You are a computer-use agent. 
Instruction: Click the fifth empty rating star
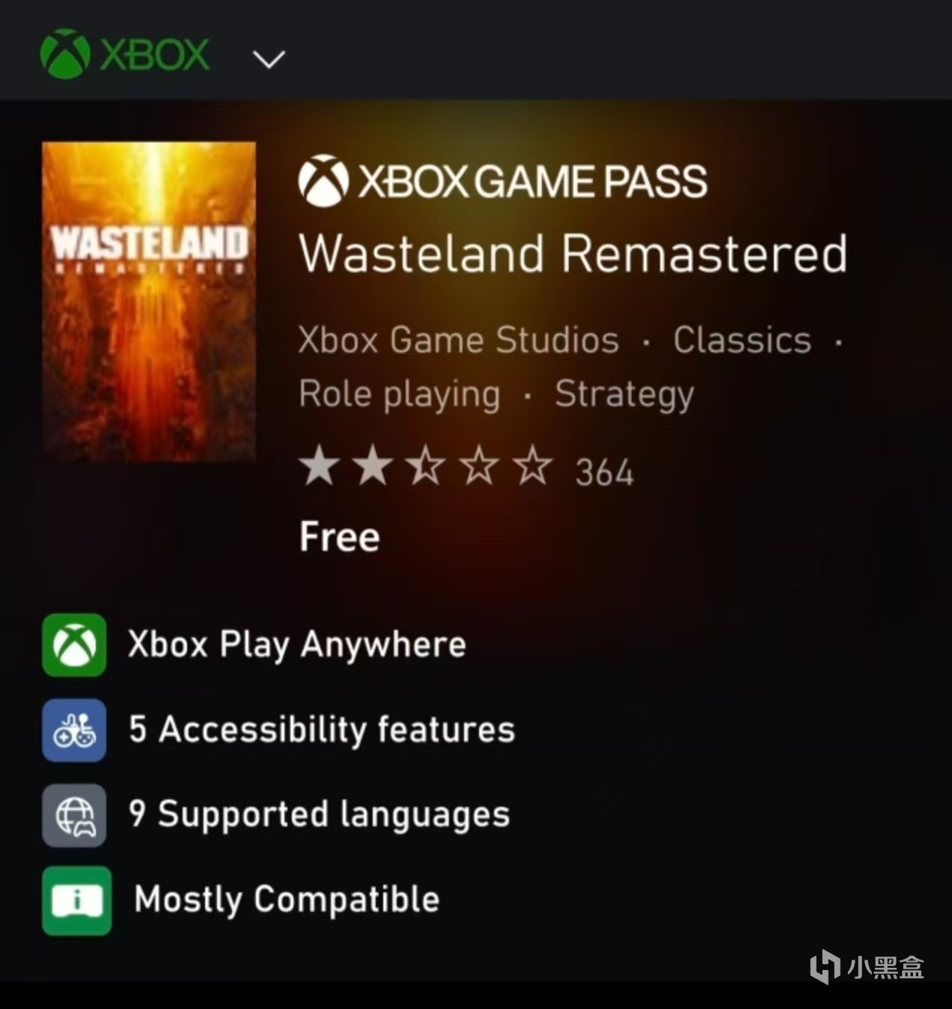tap(533, 466)
